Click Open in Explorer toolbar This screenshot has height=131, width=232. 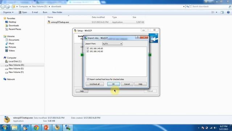[23, 12]
